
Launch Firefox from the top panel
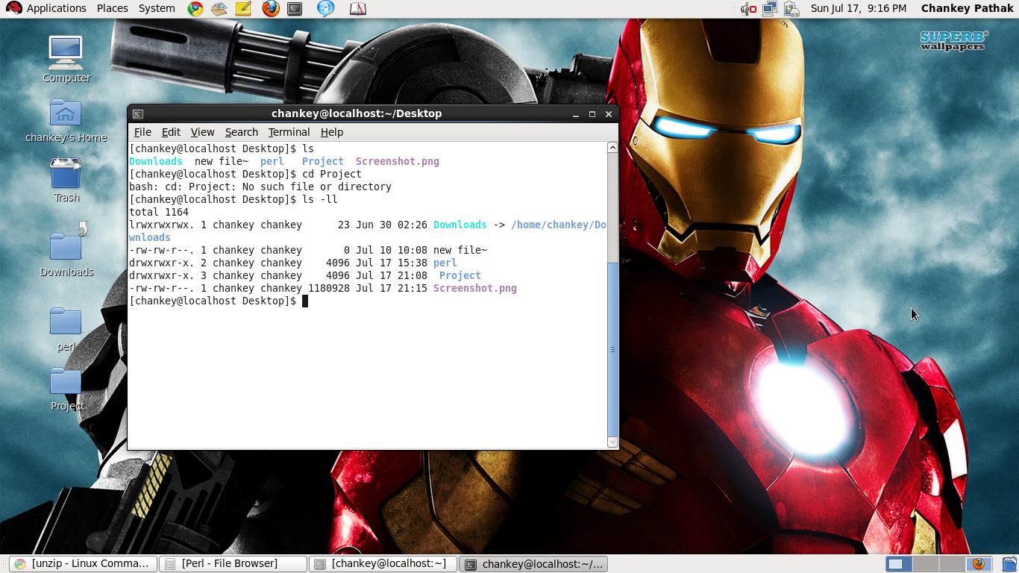click(270, 9)
